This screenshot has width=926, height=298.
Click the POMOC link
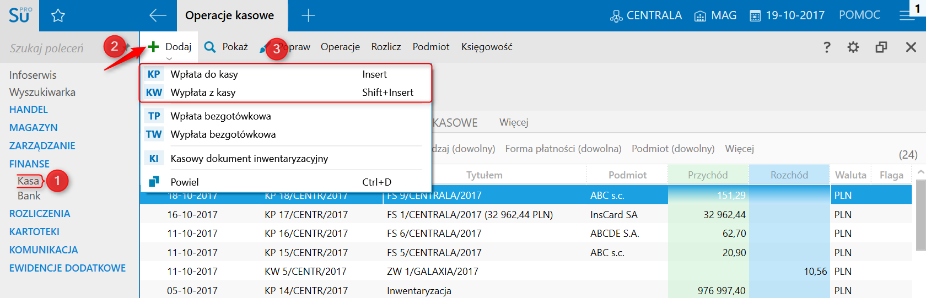click(859, 15)
